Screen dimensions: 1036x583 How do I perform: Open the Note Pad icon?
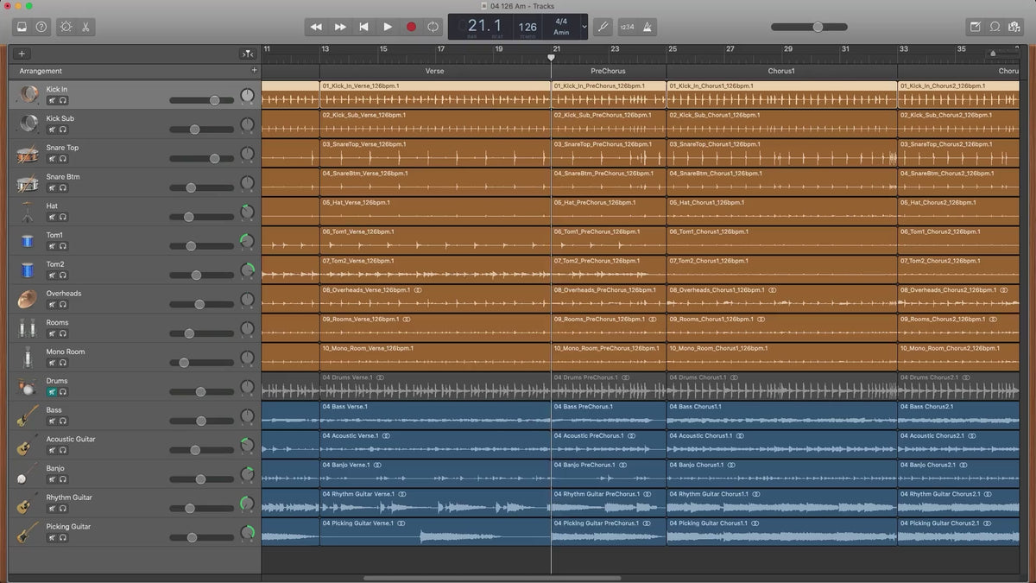975,27
